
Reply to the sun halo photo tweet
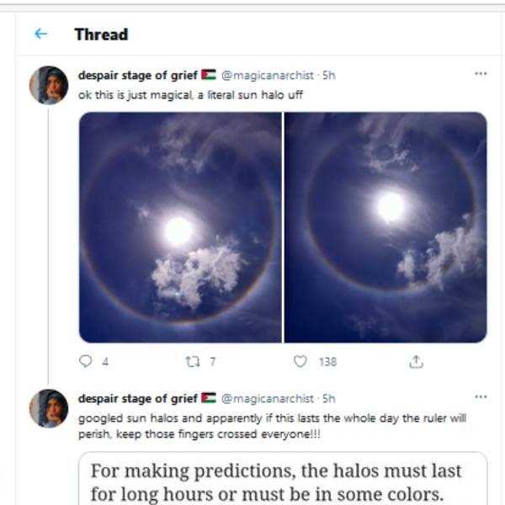85,361
